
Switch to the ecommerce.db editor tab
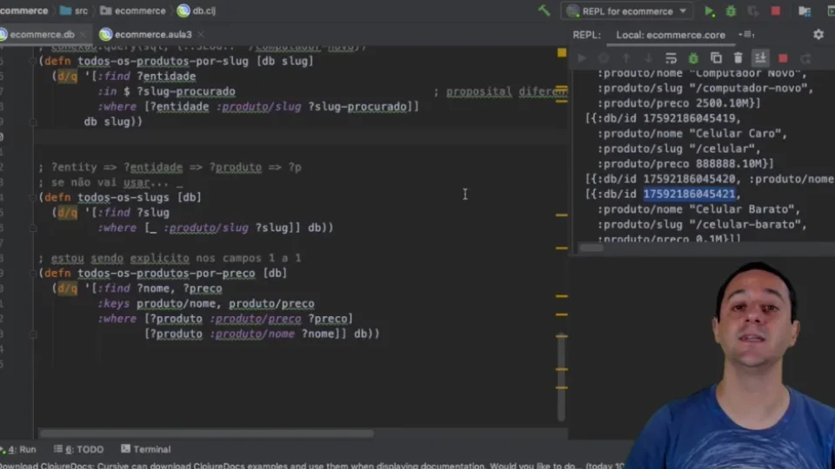point(42,35)
